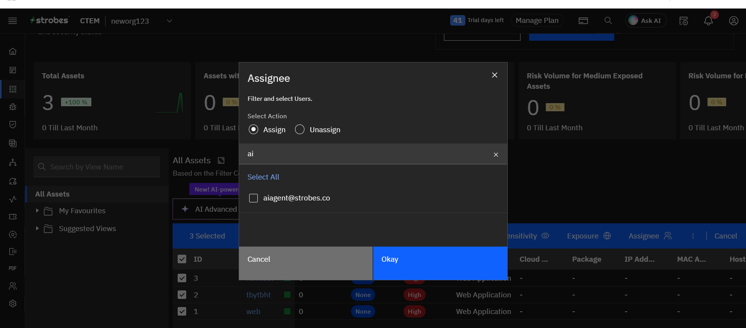Open the vulnerabilities bug icon in sidebar
The width and height of the screenshot is (746, 328).
13,107
